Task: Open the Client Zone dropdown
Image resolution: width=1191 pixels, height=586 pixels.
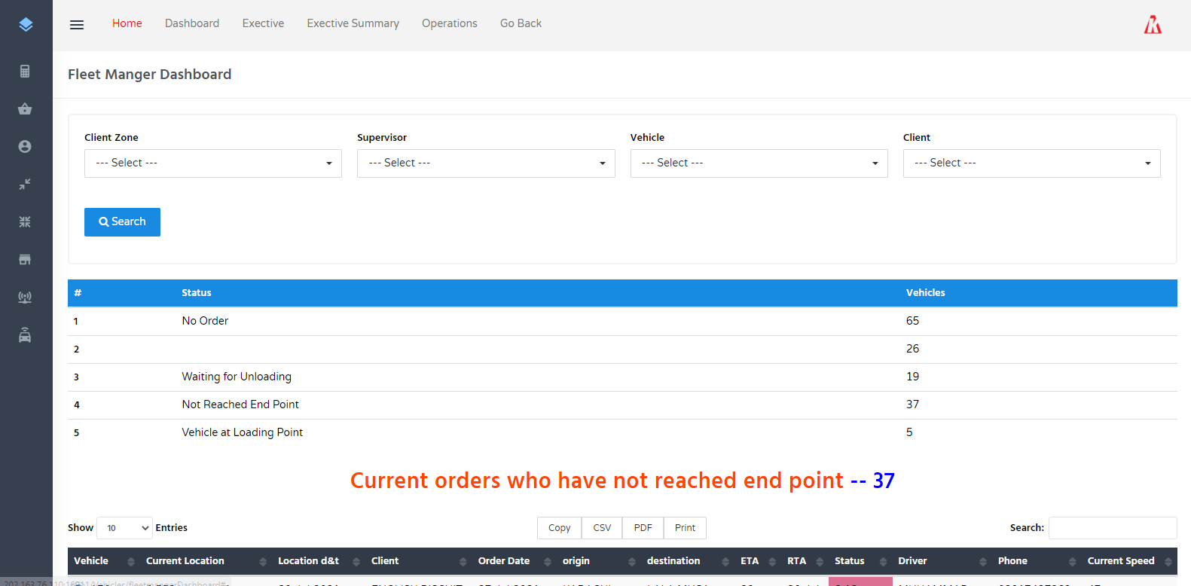Action: click(213, 163)
